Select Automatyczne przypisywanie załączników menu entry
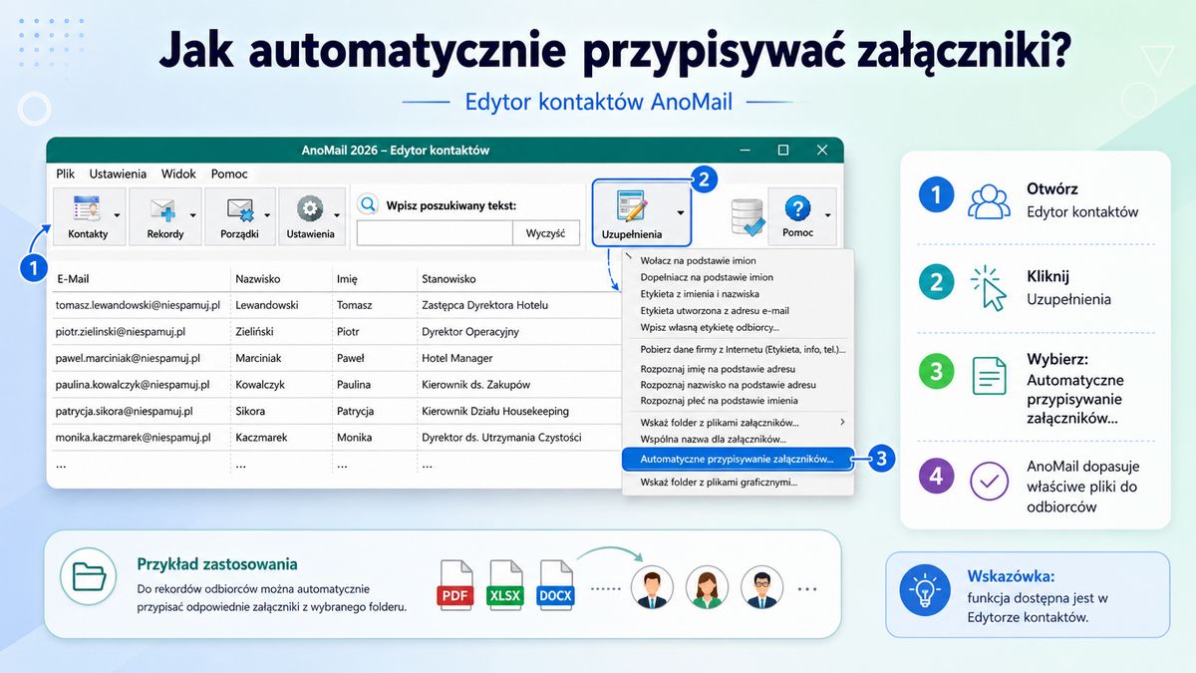Image resolution: width=1196 pixels, height=673 pixels. pyautogui.click(x=738, y=460)
